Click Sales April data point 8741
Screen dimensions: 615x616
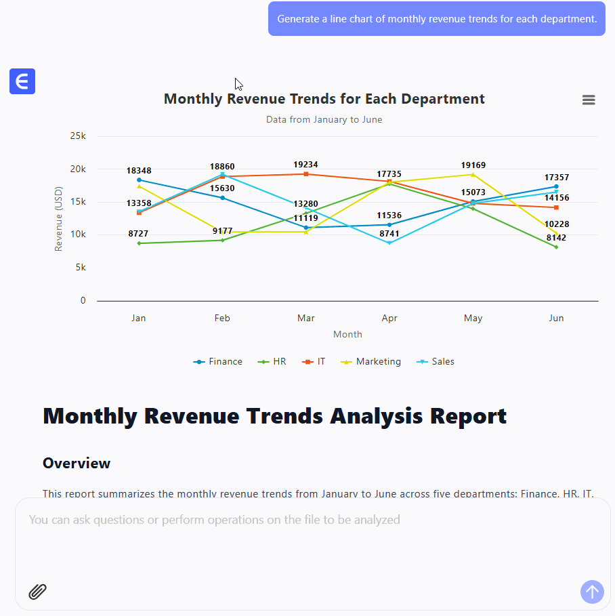coord(389,243)
